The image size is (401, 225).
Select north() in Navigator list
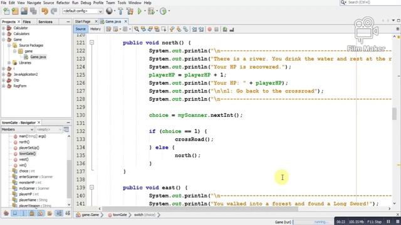[24, 142]
